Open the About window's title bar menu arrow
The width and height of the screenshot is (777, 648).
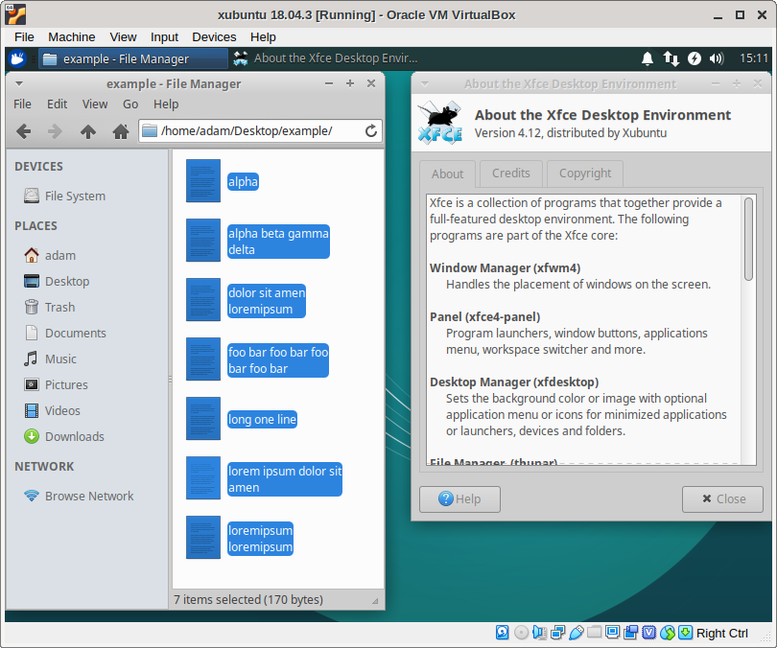point(425,83)
